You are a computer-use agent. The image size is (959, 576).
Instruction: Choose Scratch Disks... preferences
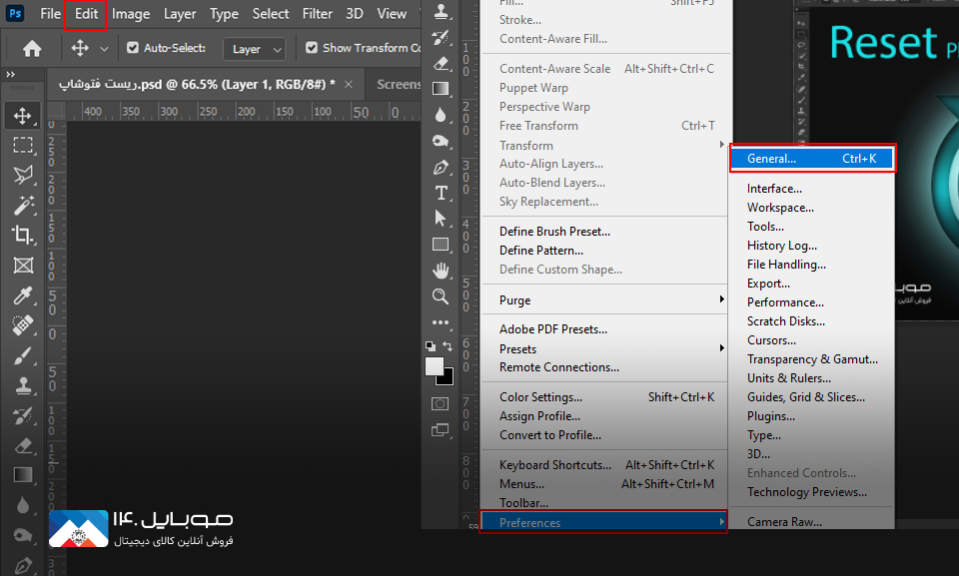tap(811, 321)
